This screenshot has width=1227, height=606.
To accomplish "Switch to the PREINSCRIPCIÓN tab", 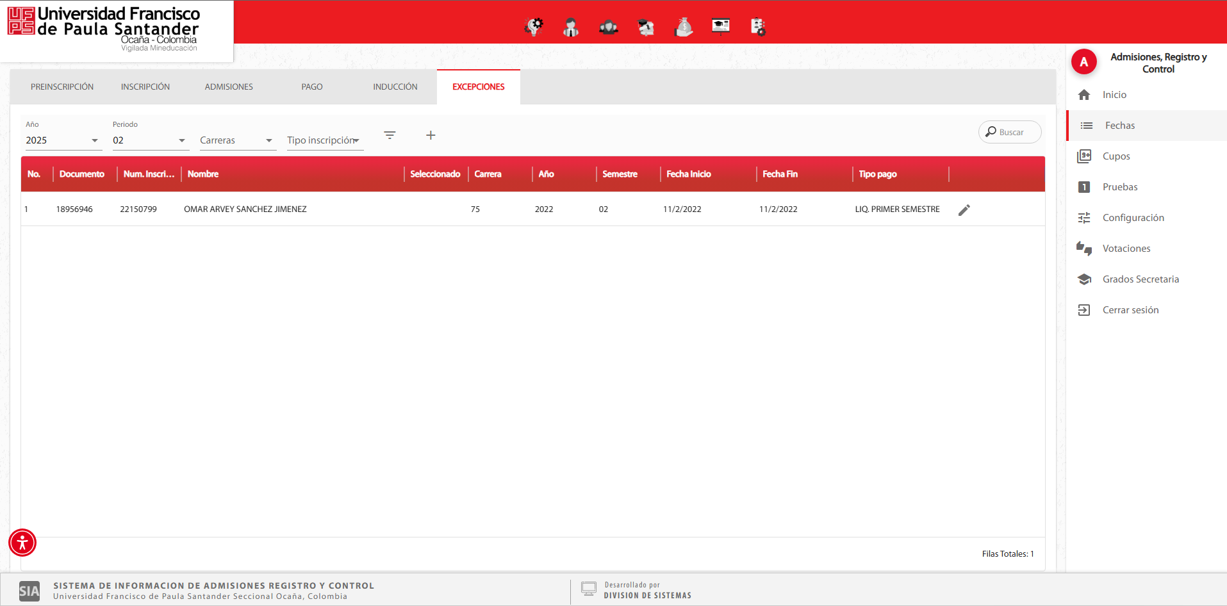I will [62, 87].
